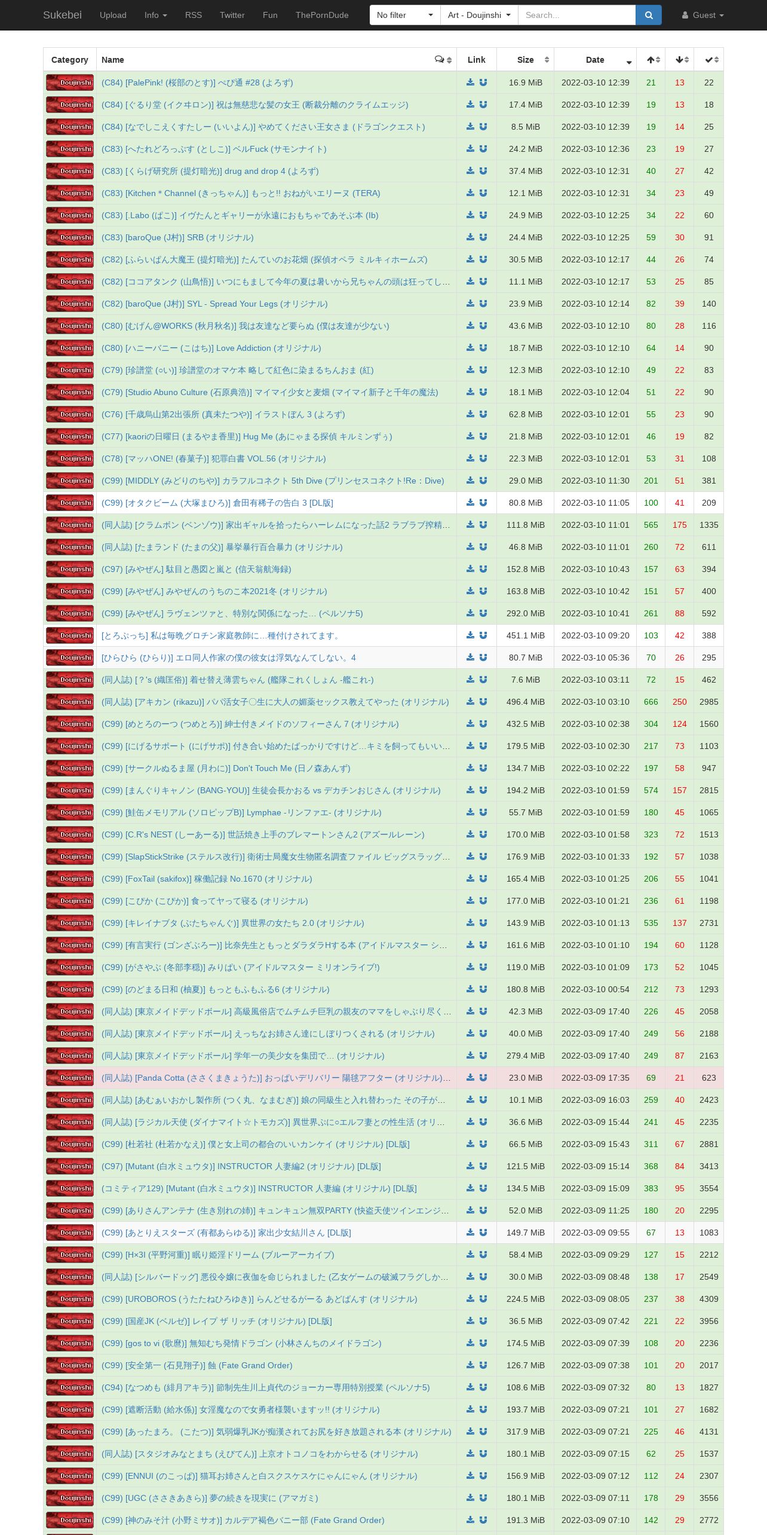Download torrent file for the 7.6 MiB row

click(471, 680)
